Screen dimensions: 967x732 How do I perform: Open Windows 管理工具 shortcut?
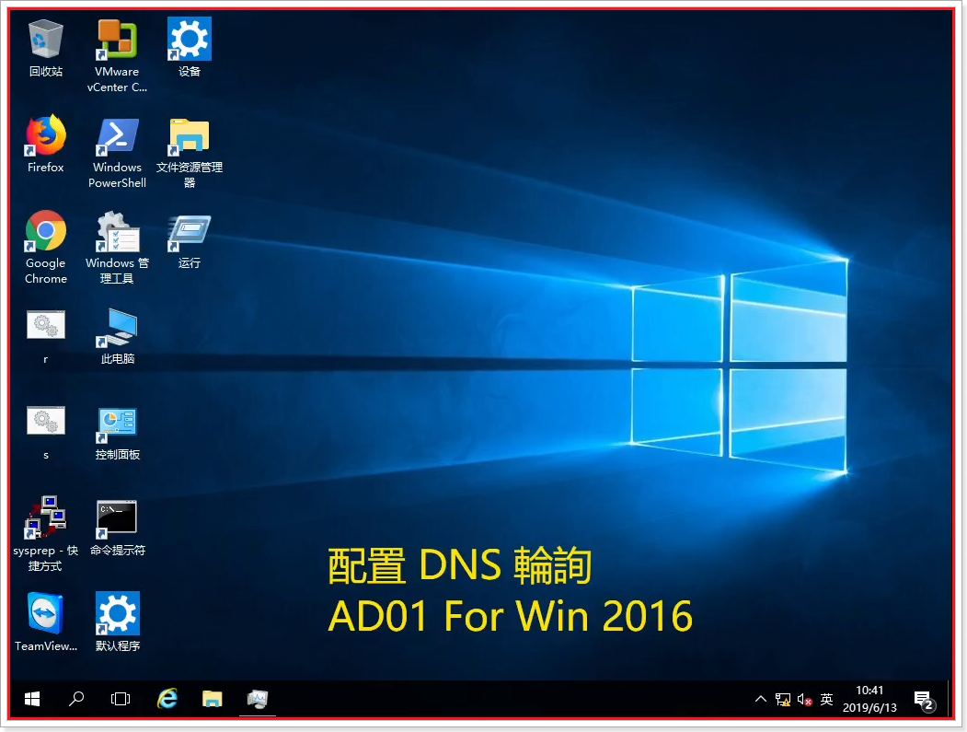[x=117, y=248]
